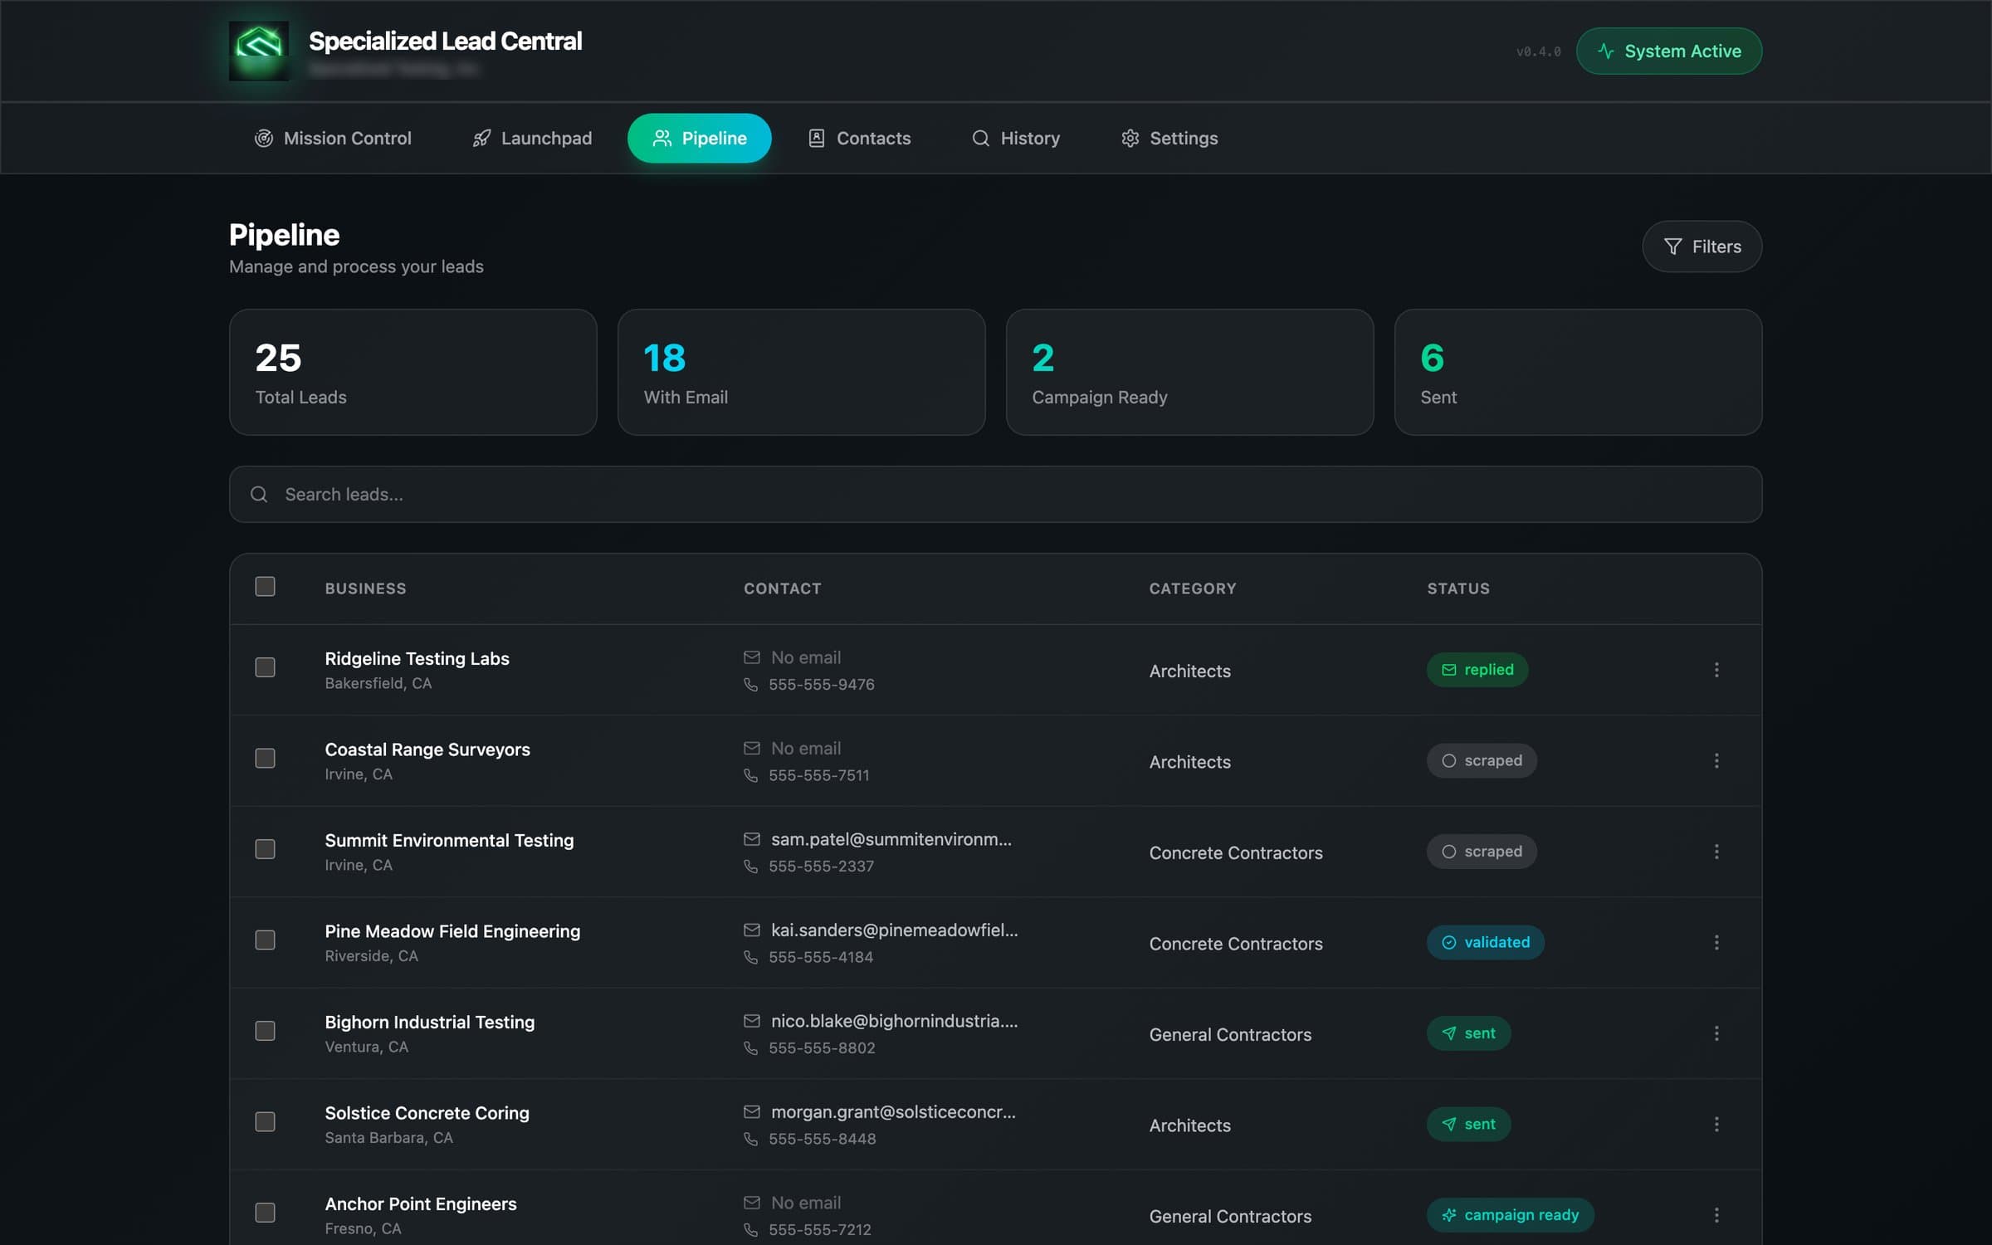This screenshot has height=1245, width=1992.
Task: Click the Sent stat card
Action: 1578,373
